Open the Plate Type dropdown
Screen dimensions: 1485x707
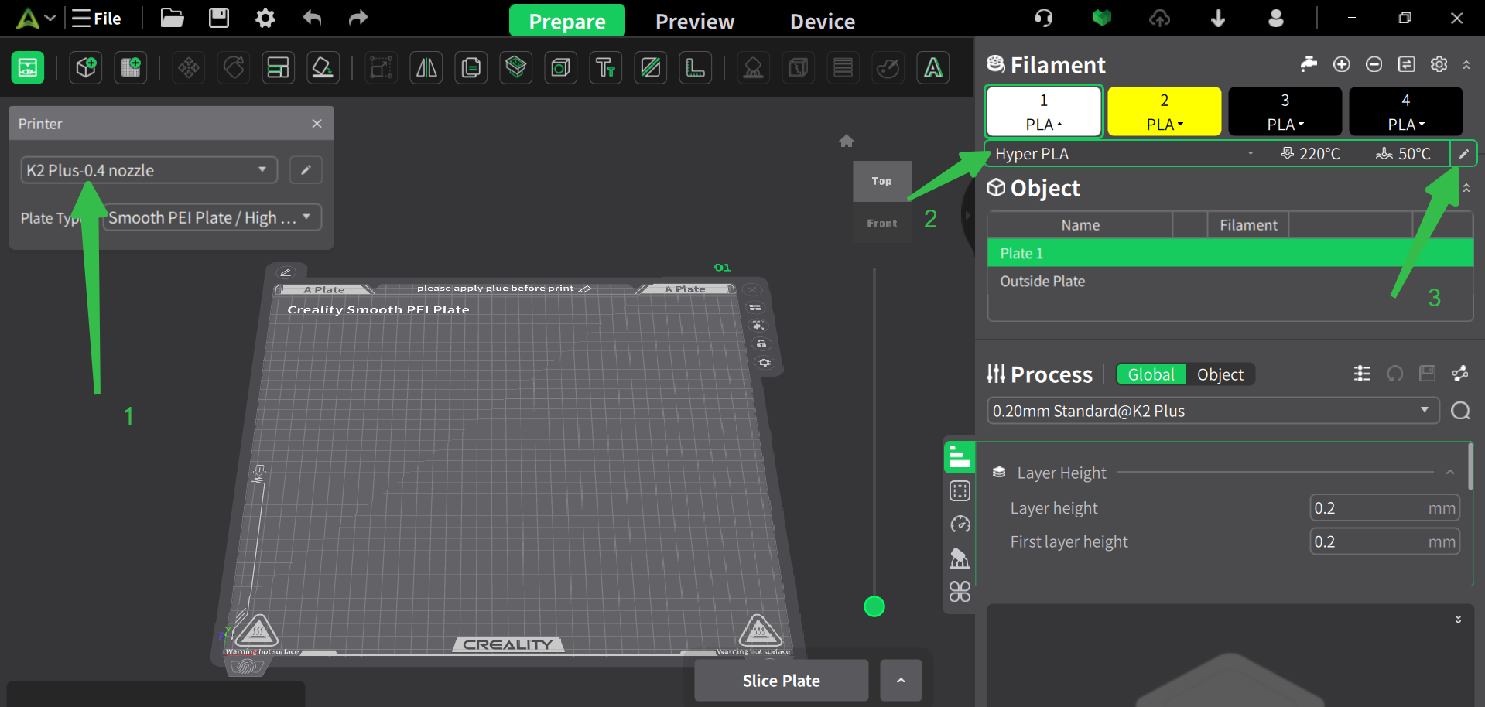coord(211,218)
